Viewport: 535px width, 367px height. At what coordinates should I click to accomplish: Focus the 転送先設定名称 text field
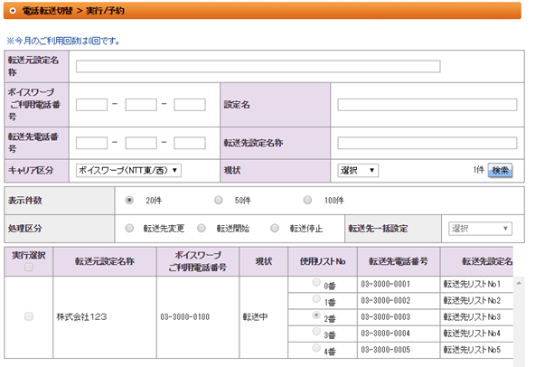point(427,143)
